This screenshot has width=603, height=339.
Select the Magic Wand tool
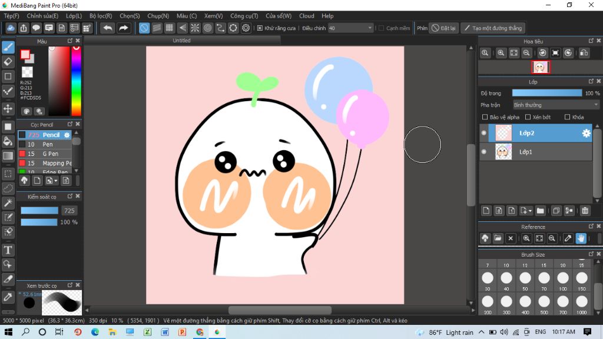point(8,203)
